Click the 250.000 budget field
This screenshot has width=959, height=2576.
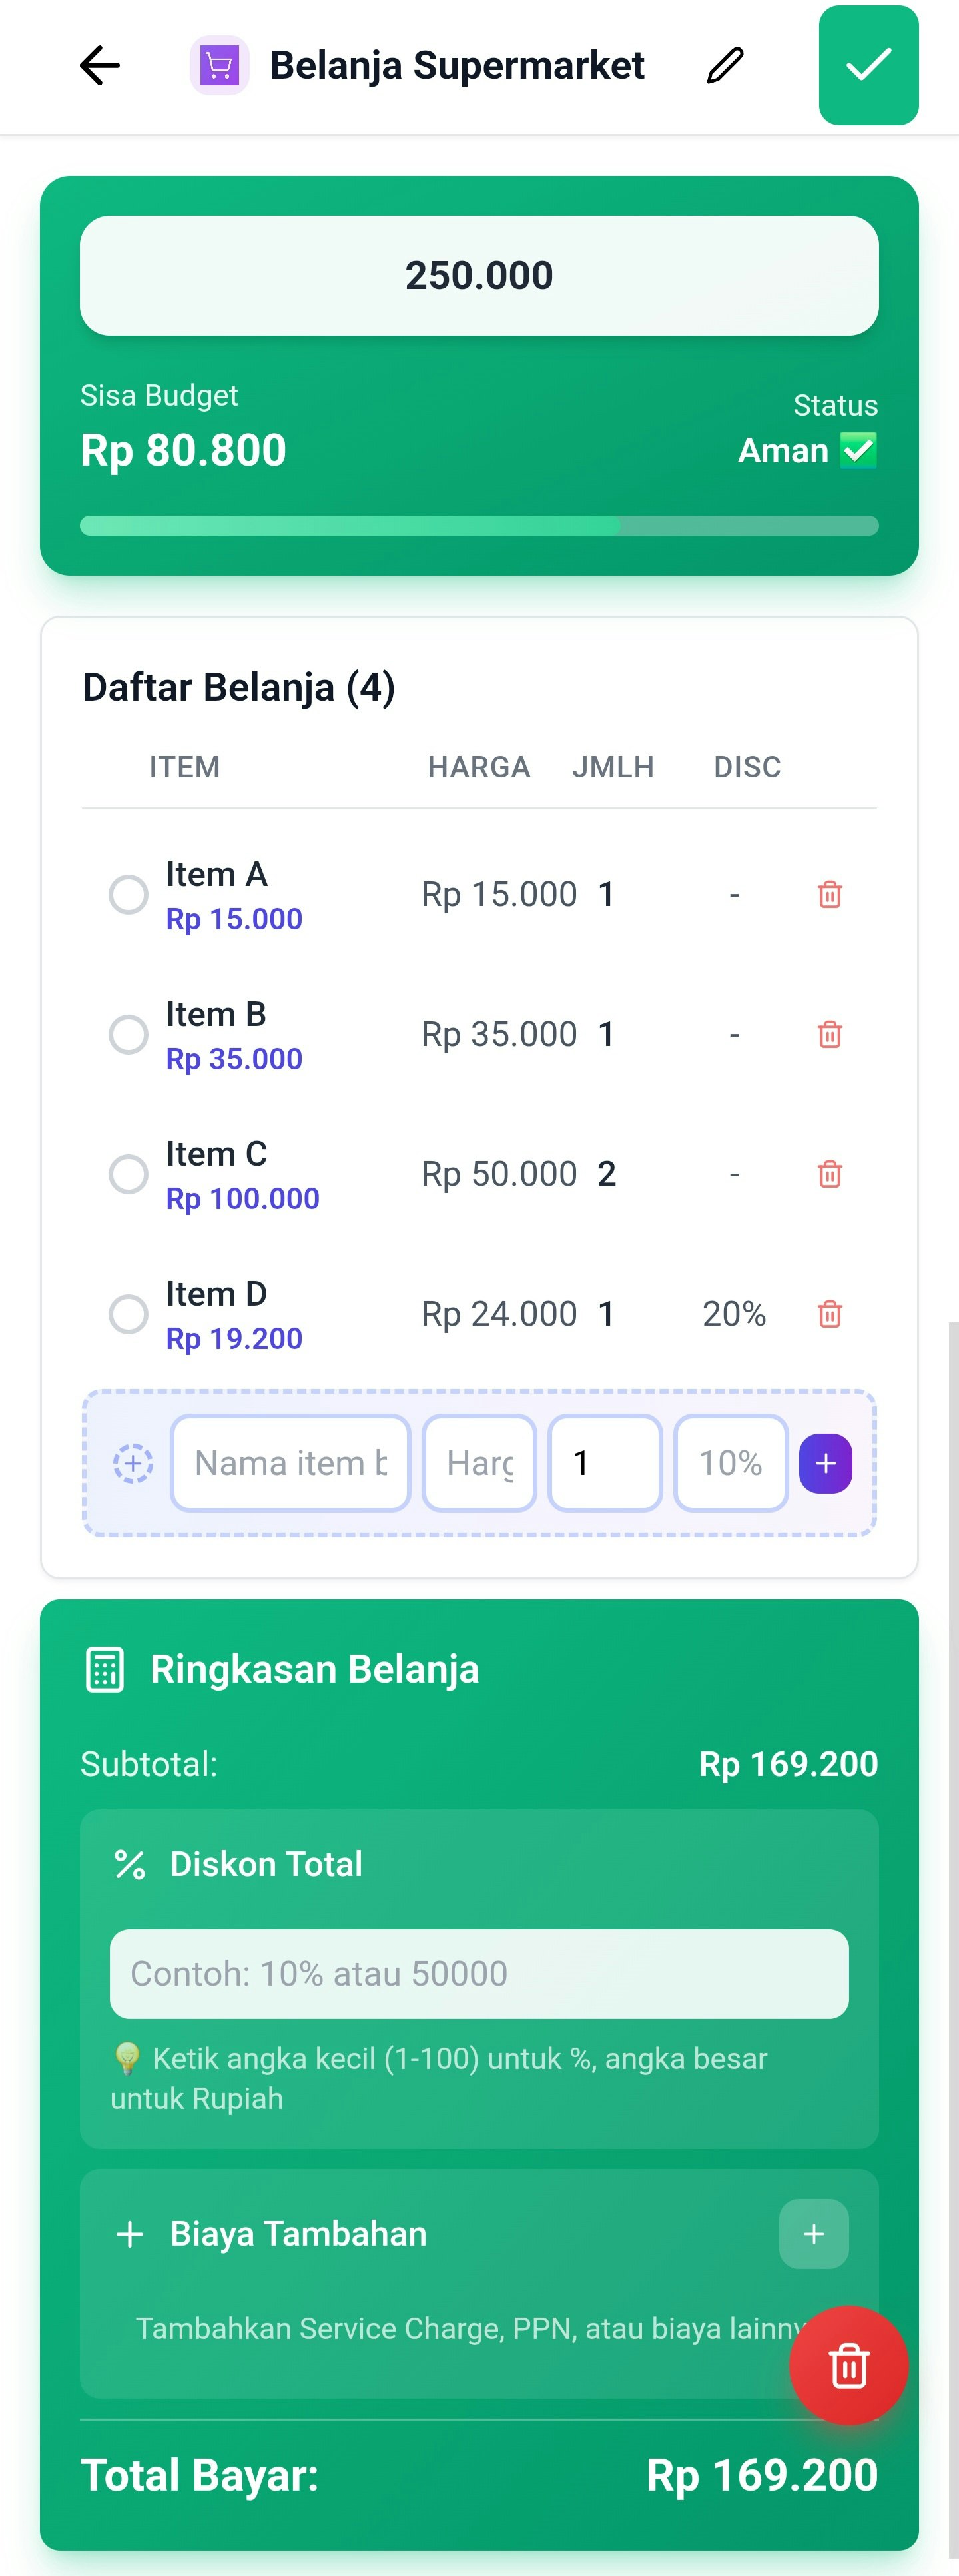479,276
